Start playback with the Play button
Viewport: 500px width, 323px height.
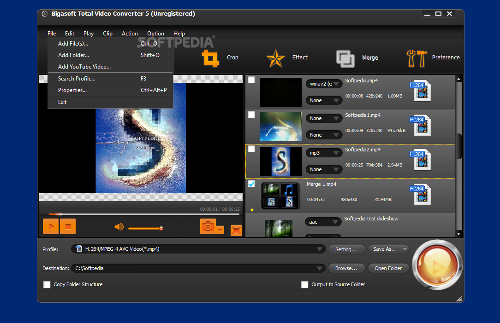[51, 226]
